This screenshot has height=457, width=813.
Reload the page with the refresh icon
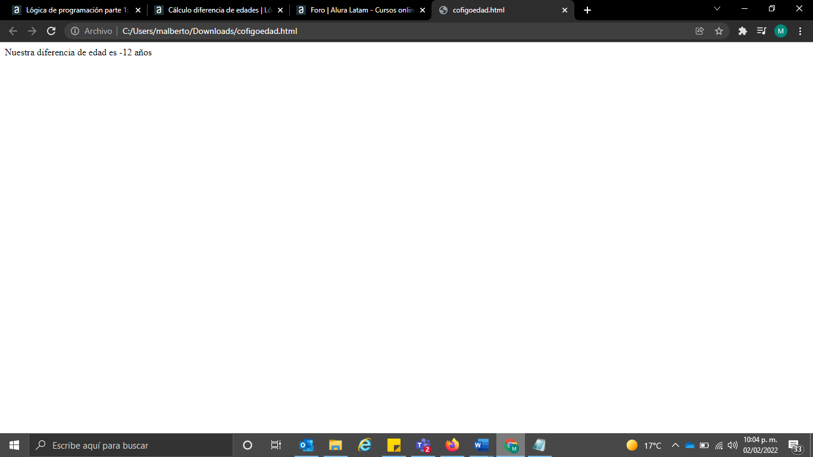pos(51,31)
